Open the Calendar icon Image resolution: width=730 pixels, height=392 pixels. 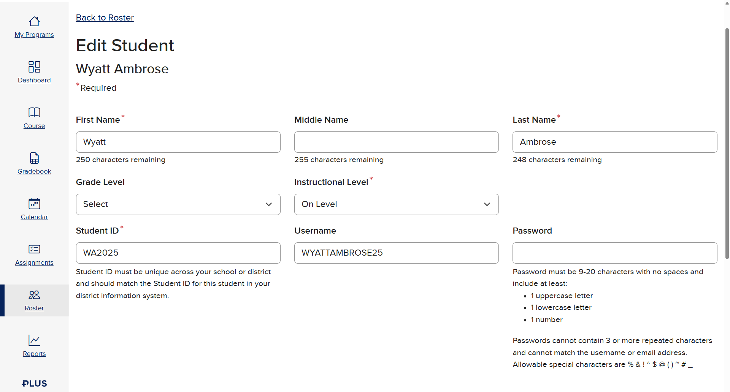(x=34, y=204)
